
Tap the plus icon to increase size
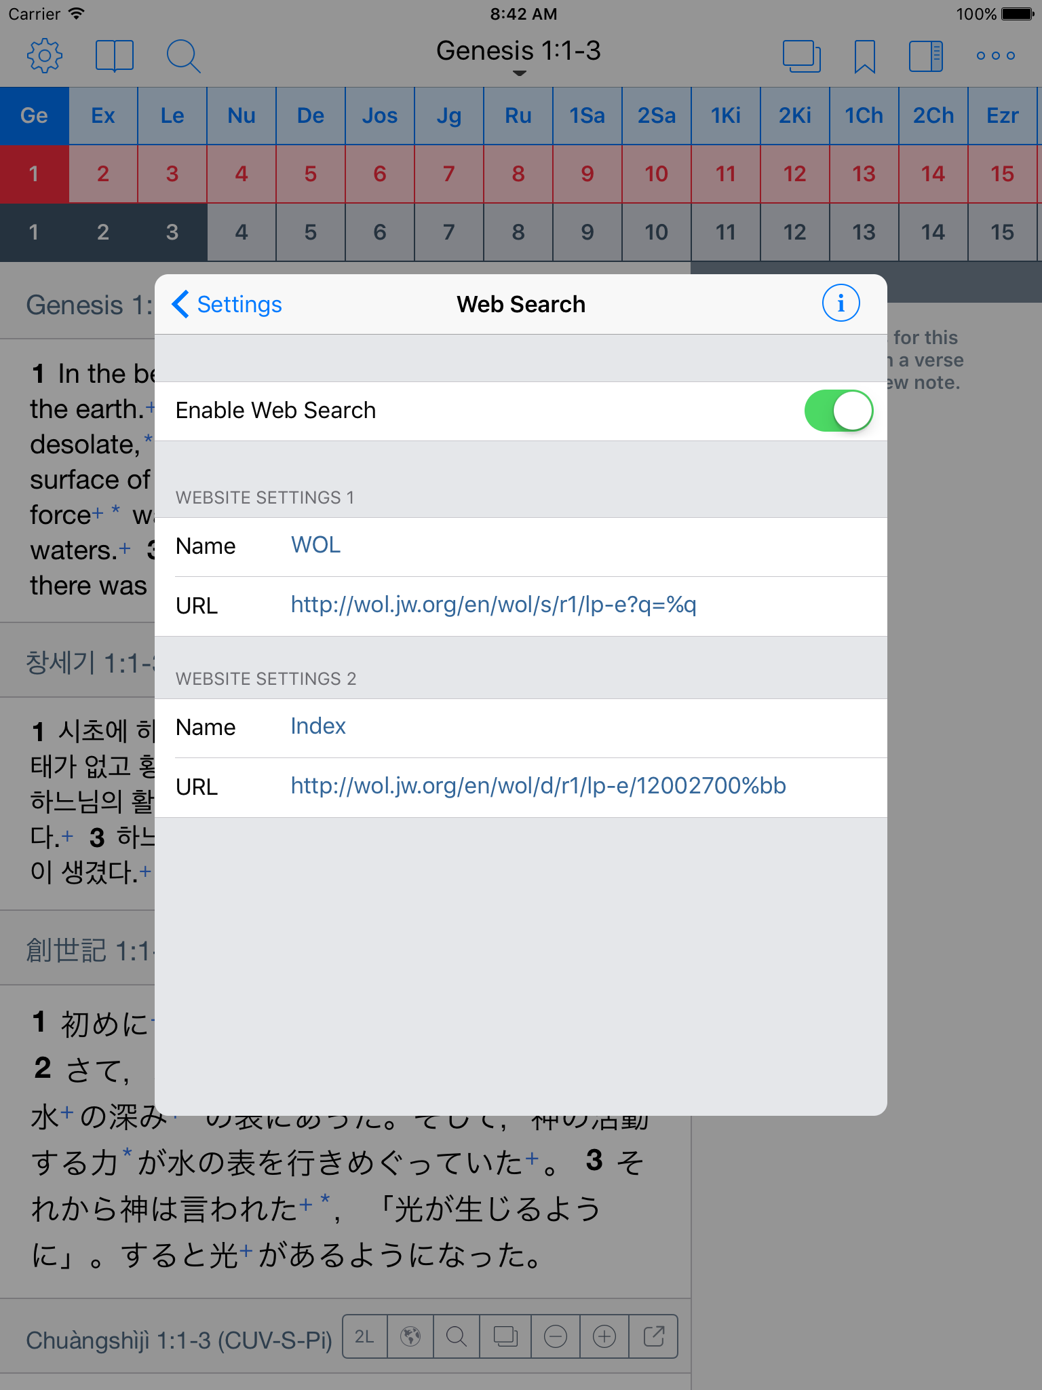point(604,1336)
